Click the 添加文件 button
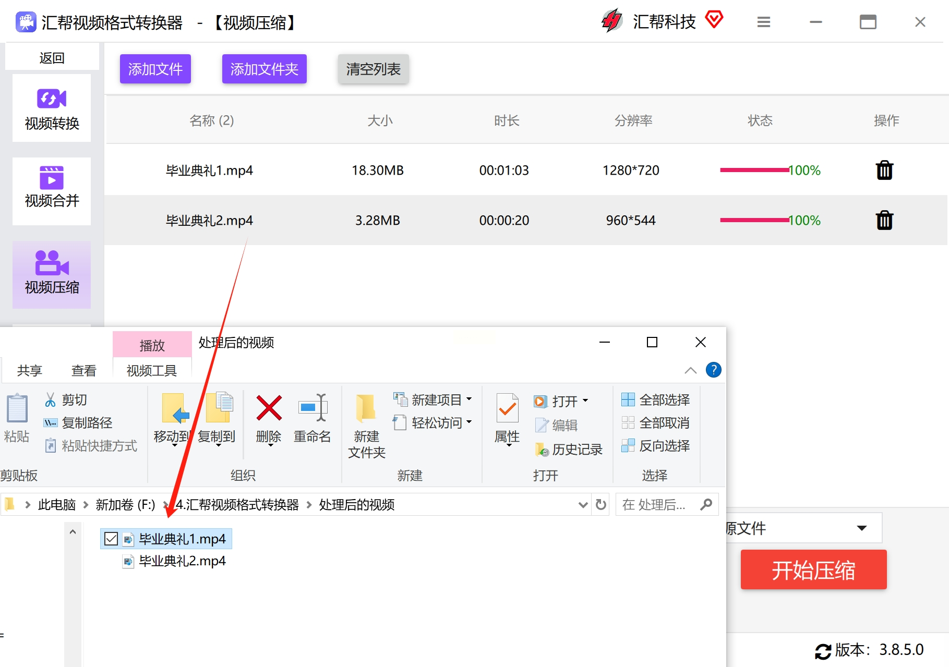Screen dimensions: 949x667 point(155,69)
